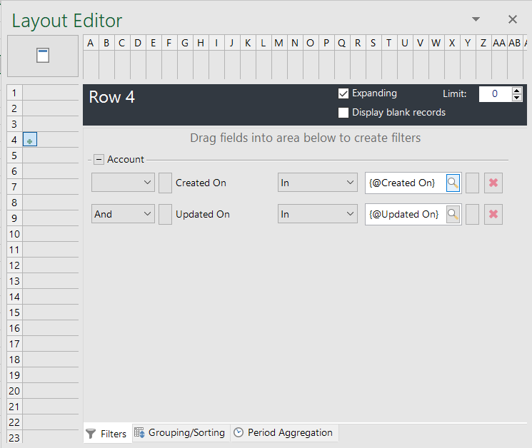
Task: Enable Display blank records
Action: point(343,113)
